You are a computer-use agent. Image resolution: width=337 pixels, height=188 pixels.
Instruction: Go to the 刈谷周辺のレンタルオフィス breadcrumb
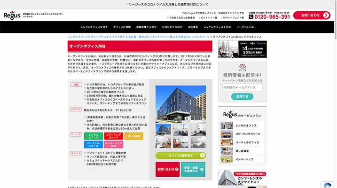(193, 37)
